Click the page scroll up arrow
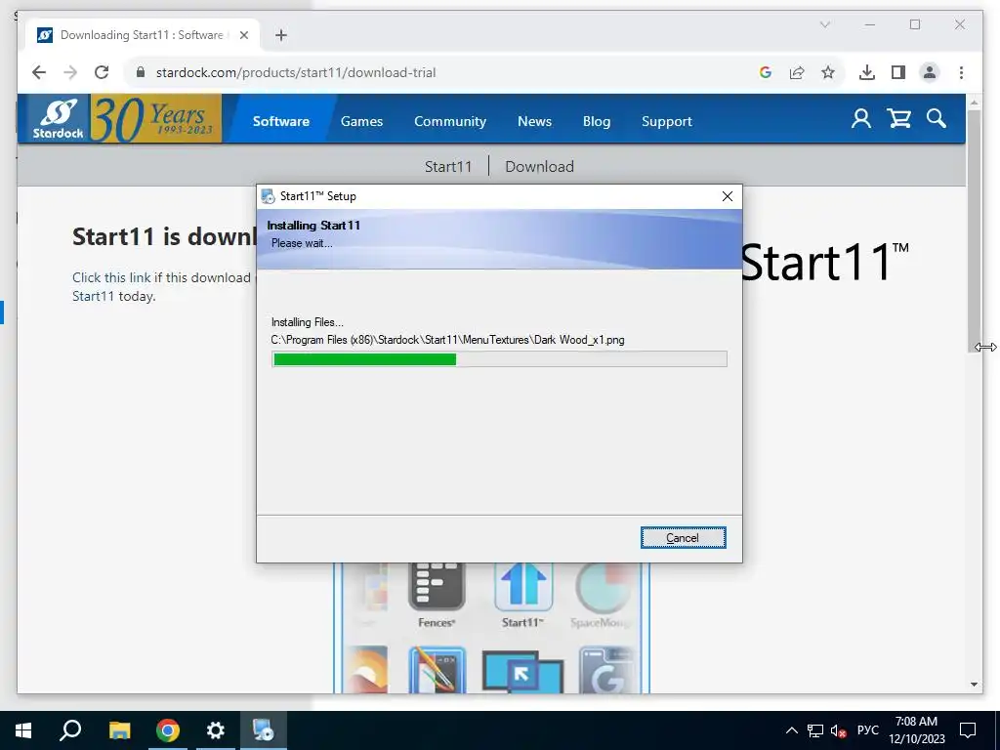1000x750 pixels. [974, 102]
